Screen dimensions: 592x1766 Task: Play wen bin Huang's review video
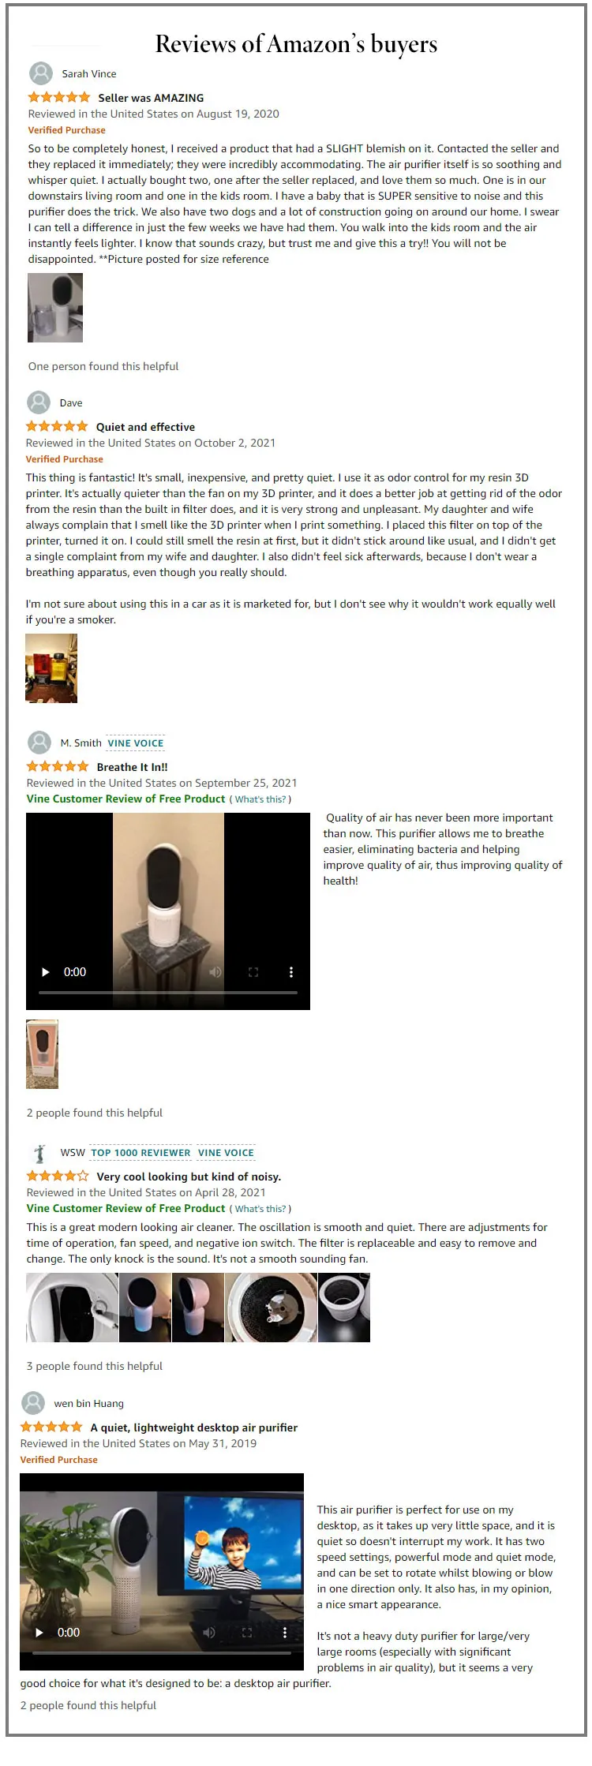(x=39, y=1632)
